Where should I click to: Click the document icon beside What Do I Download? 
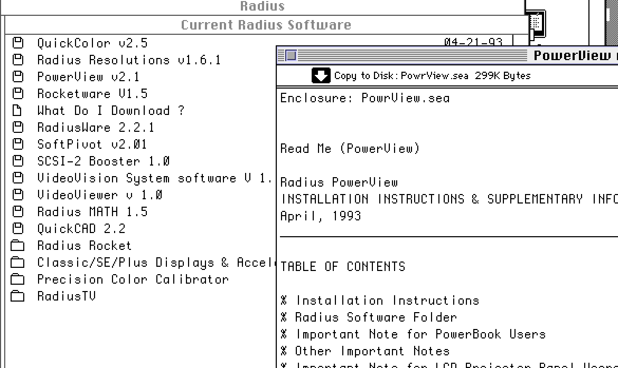pos(17,111)
